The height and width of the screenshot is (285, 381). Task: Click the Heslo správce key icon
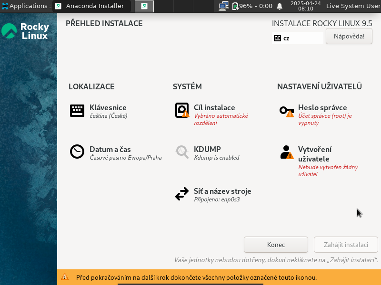(x=286, y=111)
